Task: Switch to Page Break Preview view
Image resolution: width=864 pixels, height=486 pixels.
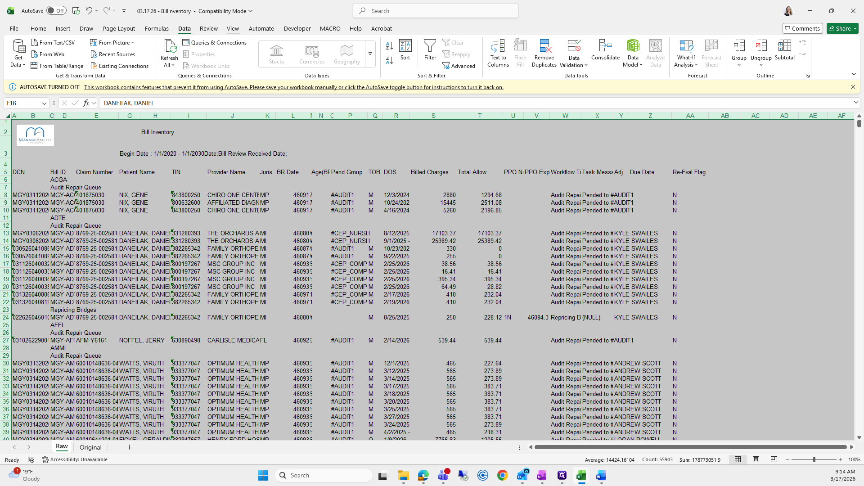Action: coord(774,459)
